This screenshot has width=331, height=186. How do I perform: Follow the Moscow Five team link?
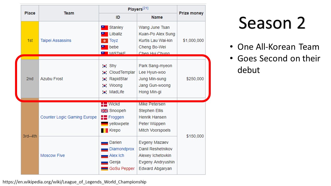point(52,156)
